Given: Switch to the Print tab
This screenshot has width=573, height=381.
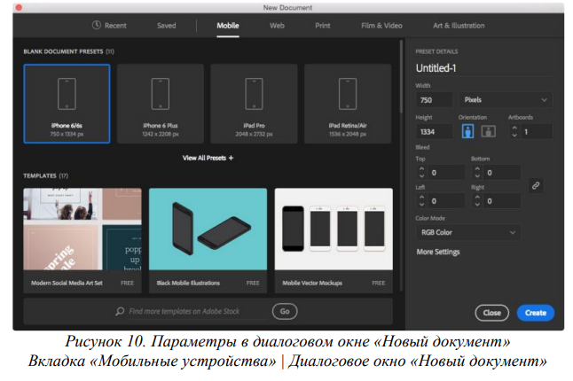Looking at the screenshot, I should [x=323, y=26].
